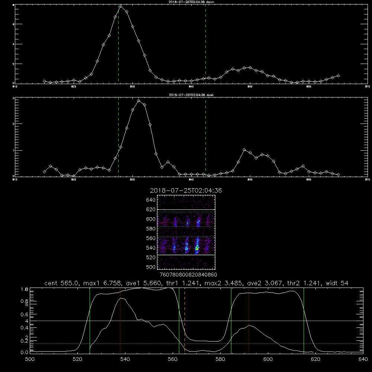Screen dimensions: 372x372
Task: Select the "ave1 5.660" value
Action: (x=145, y=283)
